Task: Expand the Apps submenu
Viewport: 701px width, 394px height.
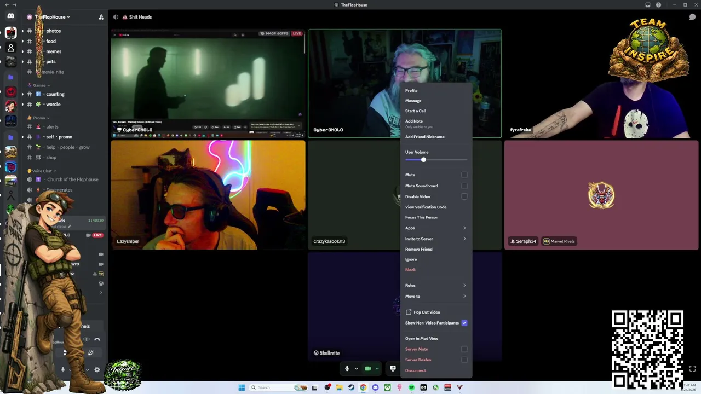Action: (436, 228)
